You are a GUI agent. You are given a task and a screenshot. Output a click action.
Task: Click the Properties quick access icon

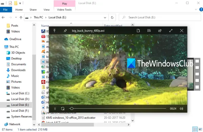click(10, 3)
